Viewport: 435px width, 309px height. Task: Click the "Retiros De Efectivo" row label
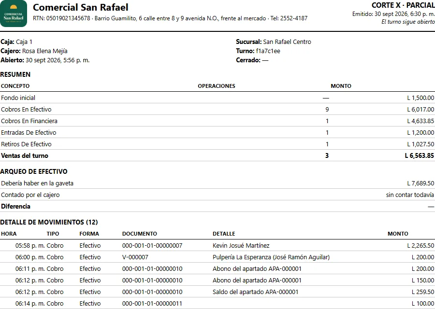coord(26,144)
